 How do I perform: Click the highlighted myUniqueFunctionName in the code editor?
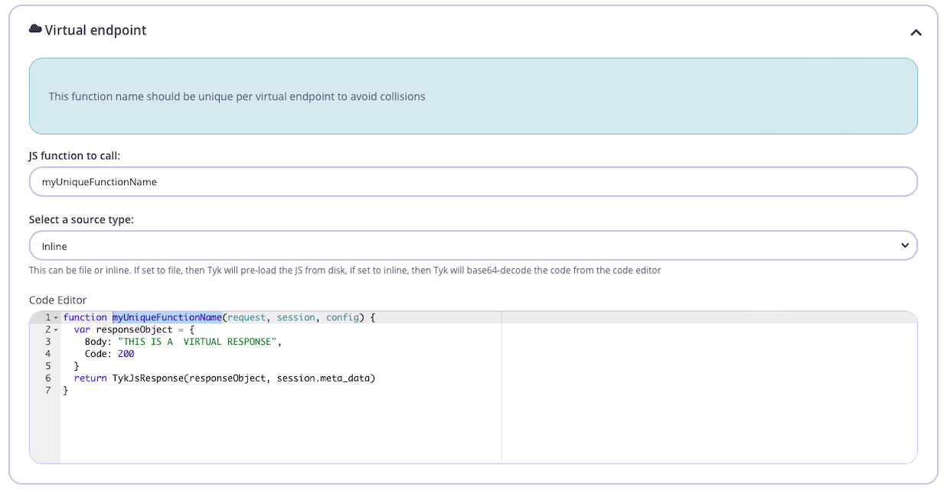(x=166, y=317)
